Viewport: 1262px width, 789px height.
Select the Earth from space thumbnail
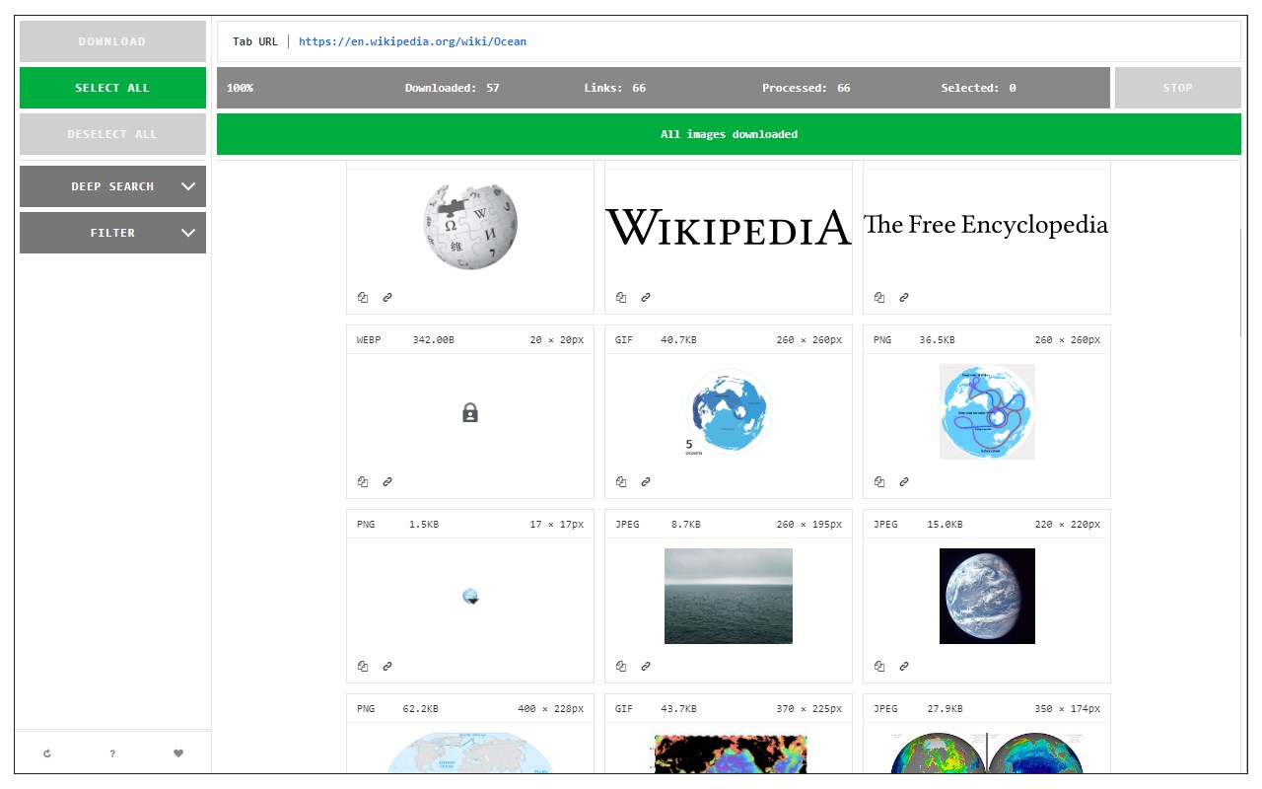pyautogui.click(x=987, y=596)
